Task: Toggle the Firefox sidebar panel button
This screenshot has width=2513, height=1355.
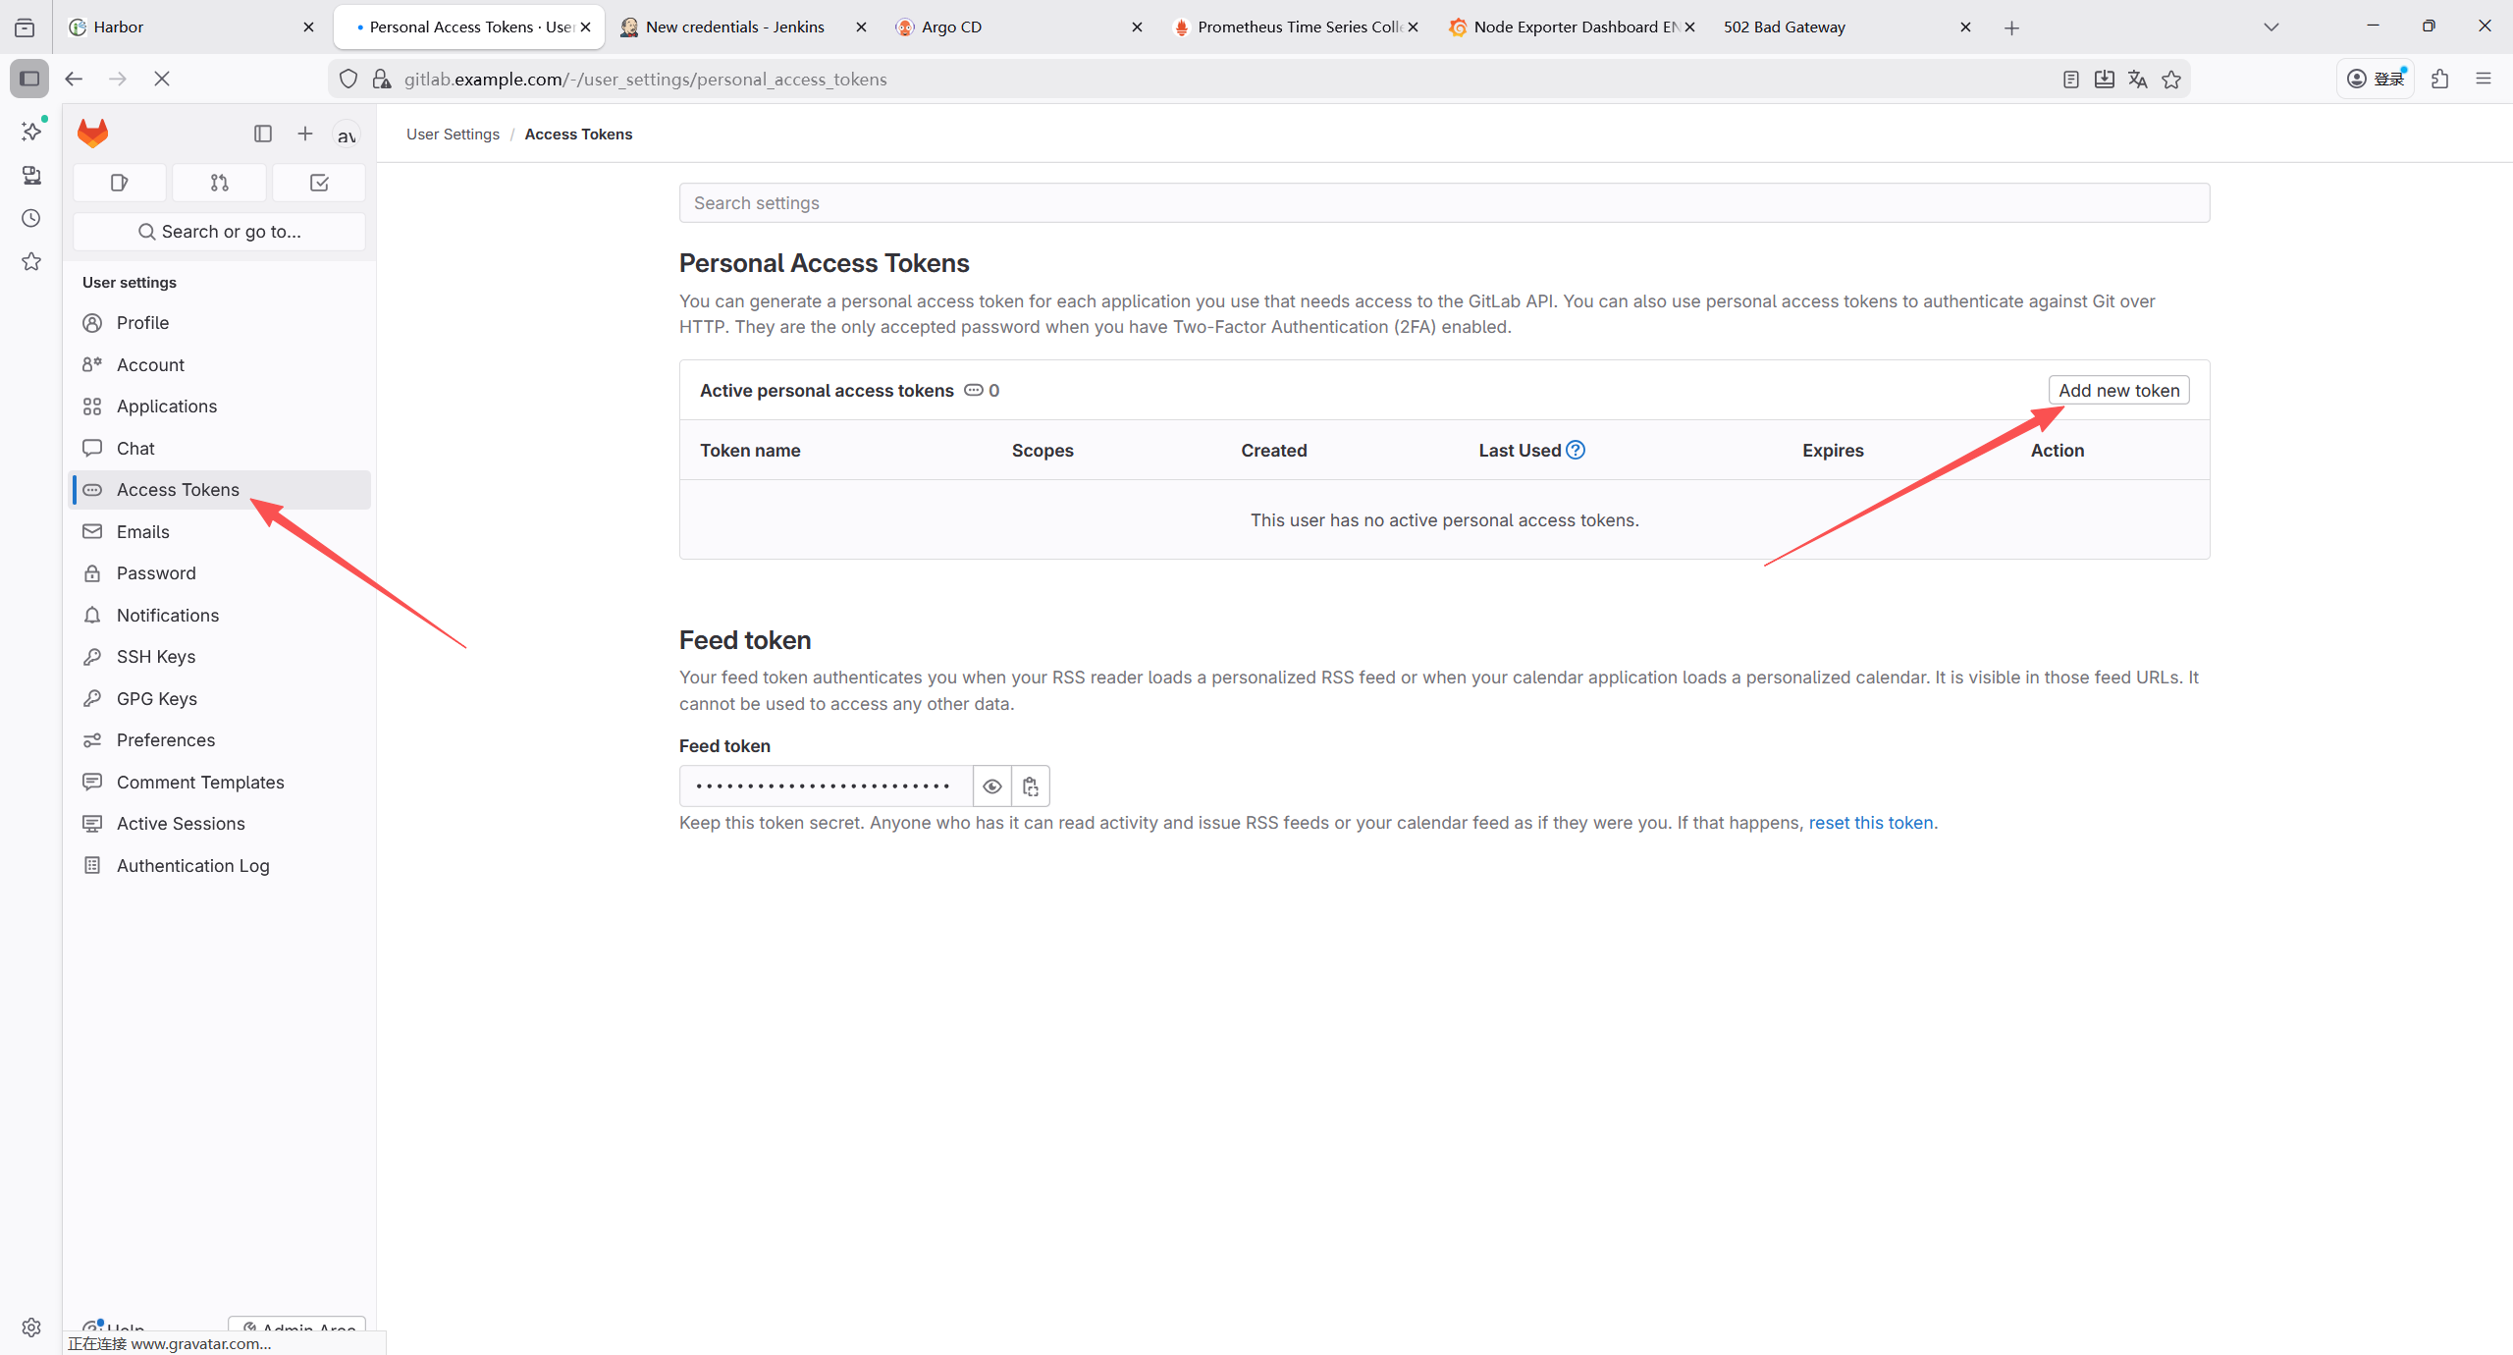Action: 29,79
